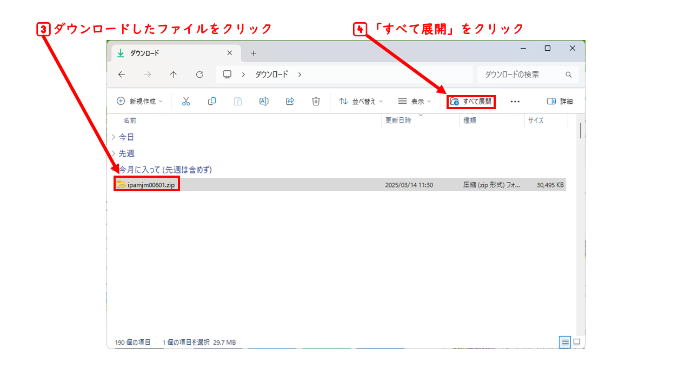Maximize the Explorer window

coord(548,48)
